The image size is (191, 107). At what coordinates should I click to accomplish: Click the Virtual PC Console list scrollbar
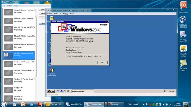coord(36,46)
